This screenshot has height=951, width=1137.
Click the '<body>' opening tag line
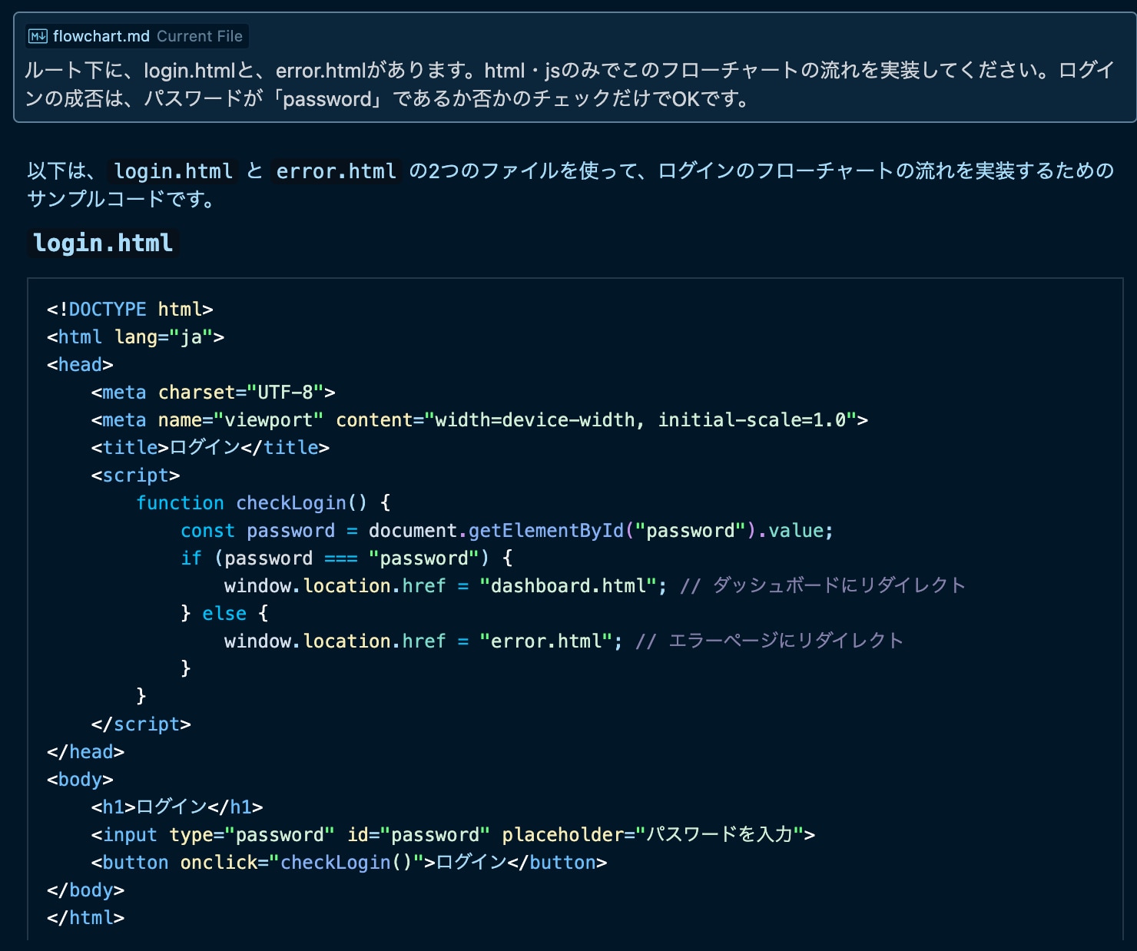(x=80, y=779)
